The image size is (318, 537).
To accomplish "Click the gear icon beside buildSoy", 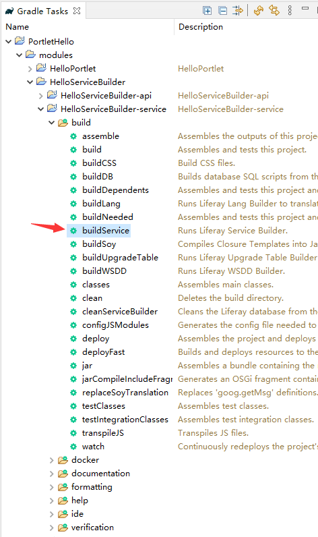I will pos(73,244).
